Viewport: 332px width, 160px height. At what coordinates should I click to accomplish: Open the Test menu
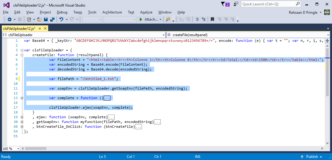coord(131,12)
